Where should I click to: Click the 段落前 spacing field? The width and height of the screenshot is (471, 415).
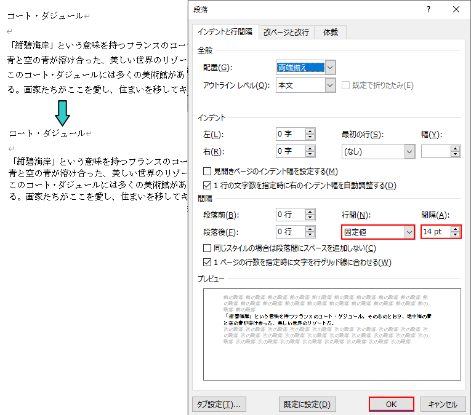pyautogui.click(x=291, y=215)
